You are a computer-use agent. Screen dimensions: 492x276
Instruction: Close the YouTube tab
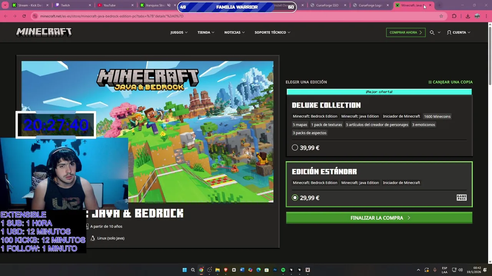[x=133, y=5]
